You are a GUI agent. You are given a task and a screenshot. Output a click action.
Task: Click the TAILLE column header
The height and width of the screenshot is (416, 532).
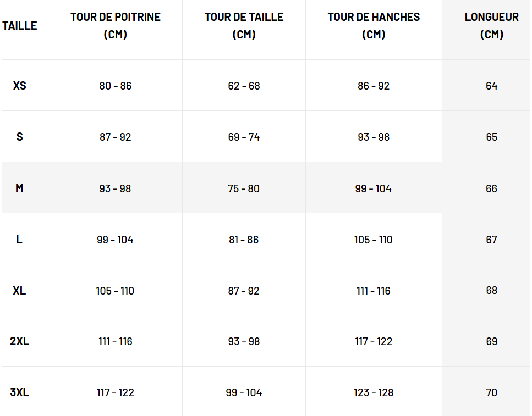point(20,26)
